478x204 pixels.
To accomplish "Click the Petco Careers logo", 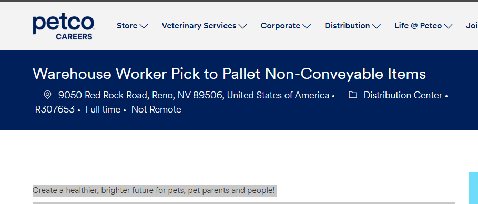I will pos(63,27).
